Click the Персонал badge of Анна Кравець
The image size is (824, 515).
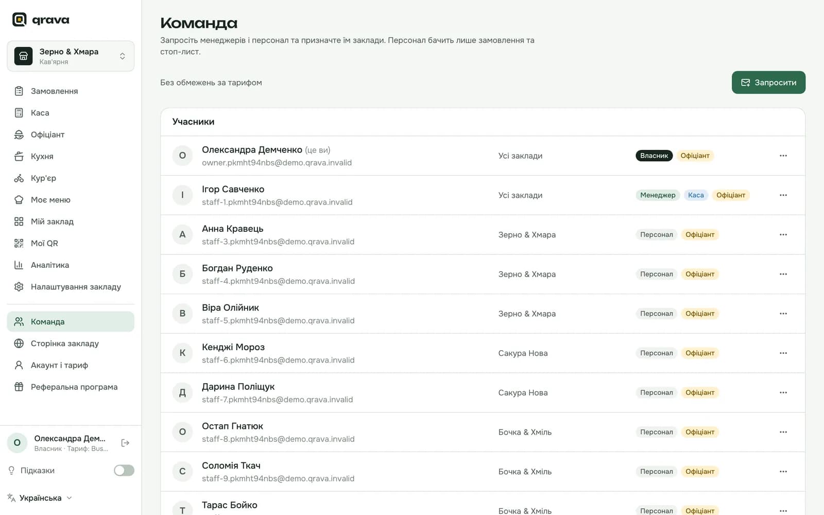657,234
